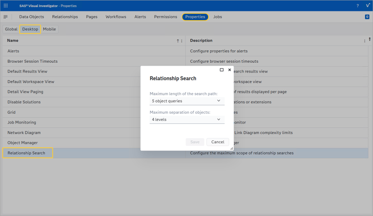Open the applications grid menu in the banner
This screenshot has height=216, width=373.
(x=5, y=5)
